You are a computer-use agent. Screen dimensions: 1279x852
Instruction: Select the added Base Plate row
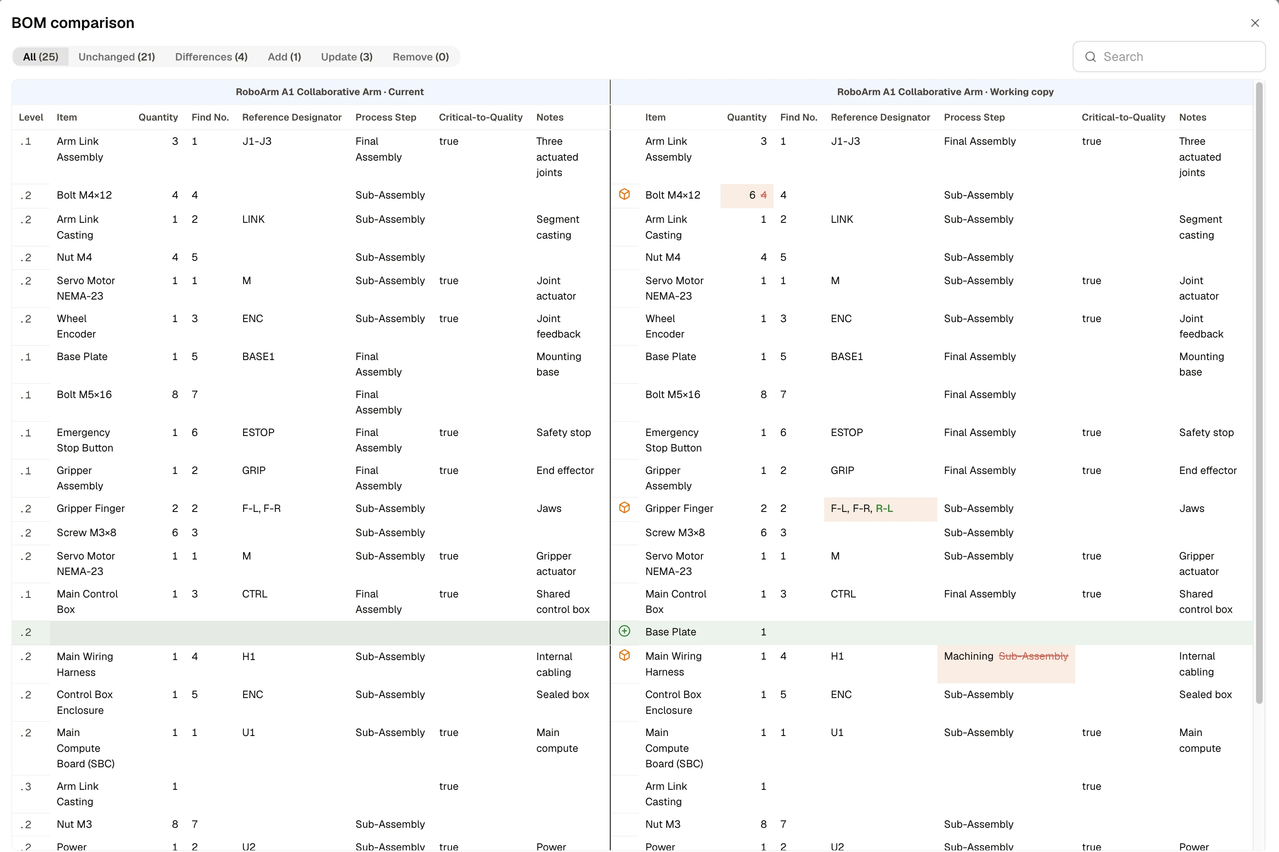pyautogui.click(x=632, y=633)
